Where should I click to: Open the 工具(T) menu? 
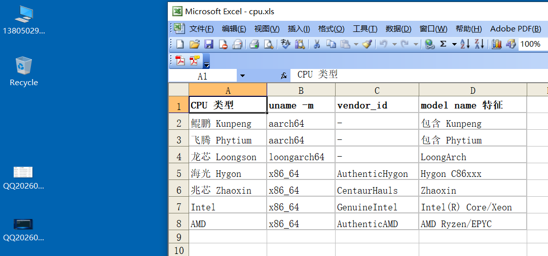pyautogui.click(x=365, y=29)
